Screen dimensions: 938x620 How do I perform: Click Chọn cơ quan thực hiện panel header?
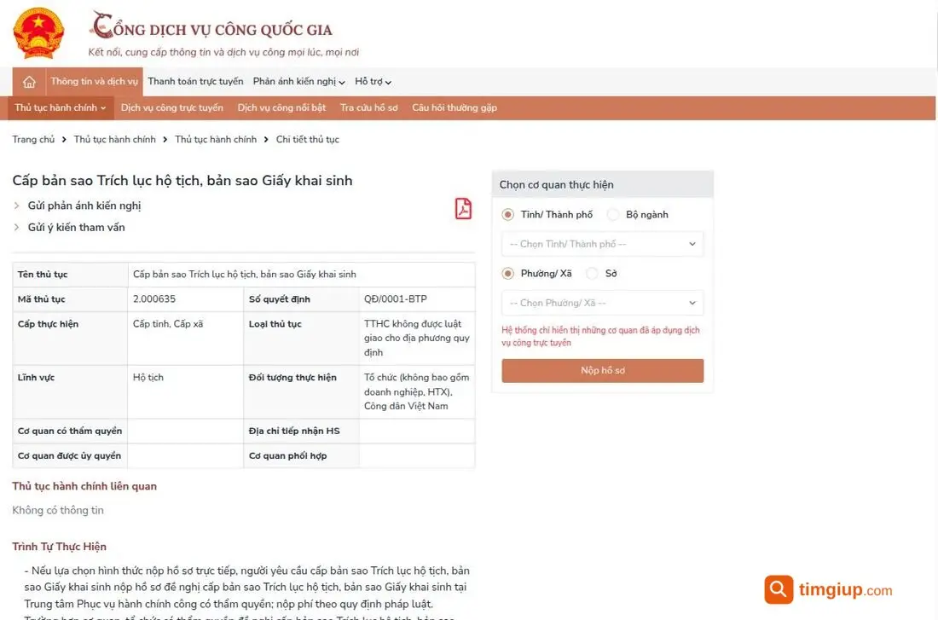(x=602, y=185)
